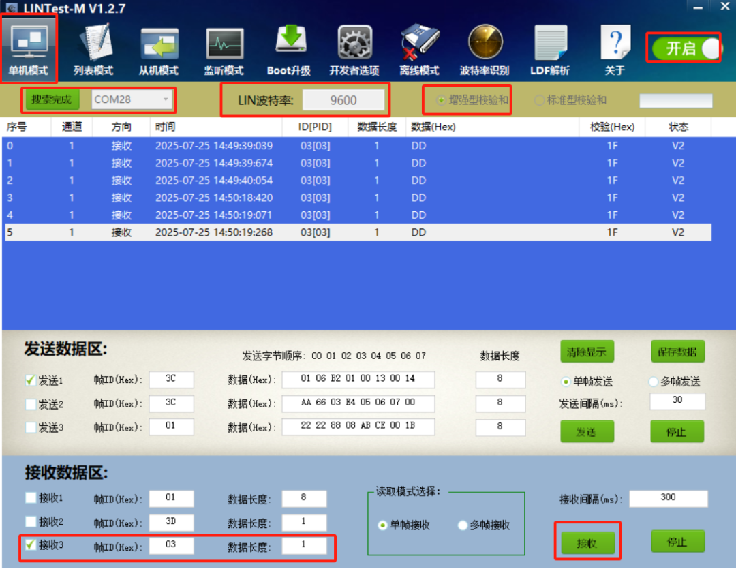Click the 发送间隔 interval field 30
736x569 pixels.
tap(677, 401)
